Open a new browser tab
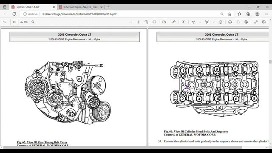Viewport: 272px width, 153px height. (108, 7)
